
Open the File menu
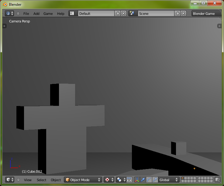click(x=26, y=14)
